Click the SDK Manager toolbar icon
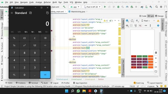 151,7
